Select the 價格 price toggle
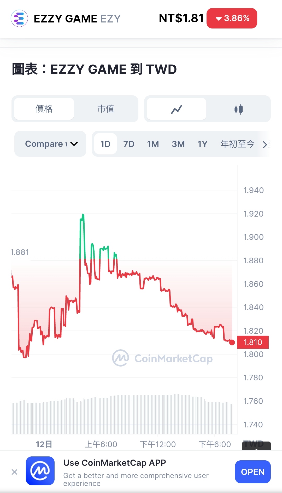 tap(44, 109)
